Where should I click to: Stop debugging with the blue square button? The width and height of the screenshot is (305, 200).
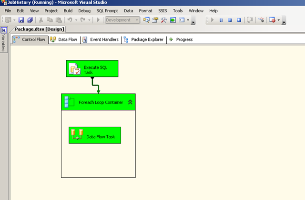click(x=230, y=20)
